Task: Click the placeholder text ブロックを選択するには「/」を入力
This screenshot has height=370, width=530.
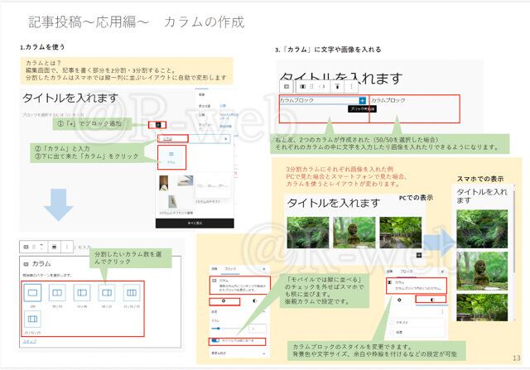Action: tap(53, 115)
